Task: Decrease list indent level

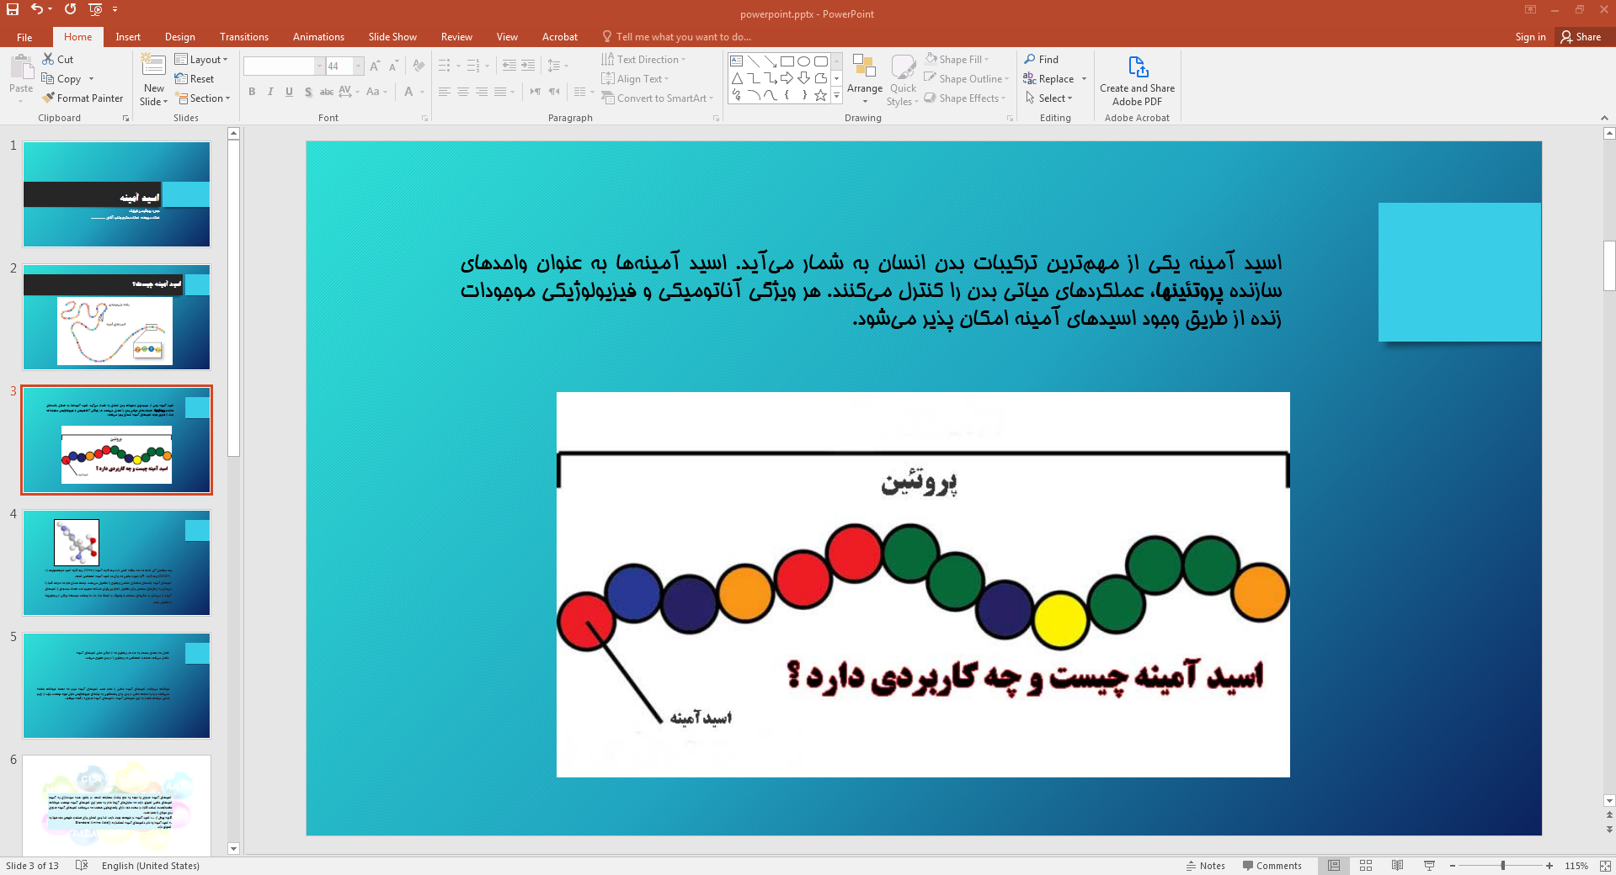Action: pos(509,66)
